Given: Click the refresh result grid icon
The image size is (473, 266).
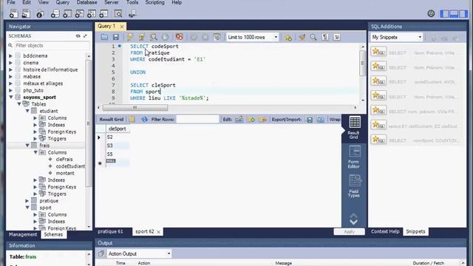Looking at the screenshot, I should pos(145,120).
